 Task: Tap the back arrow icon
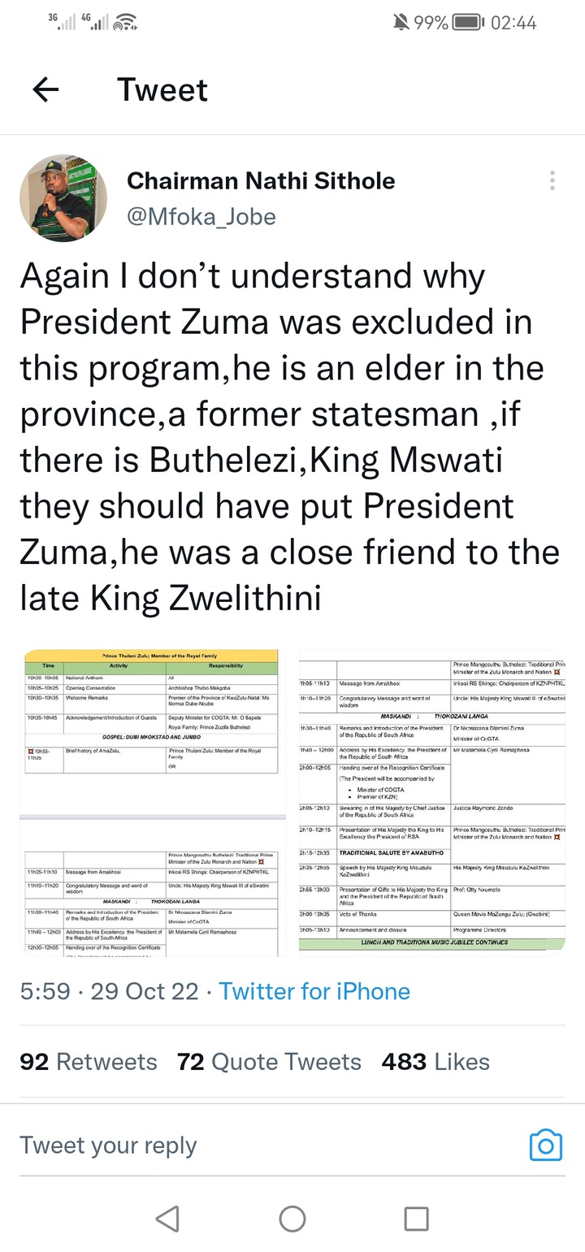[x=45, y=89]
